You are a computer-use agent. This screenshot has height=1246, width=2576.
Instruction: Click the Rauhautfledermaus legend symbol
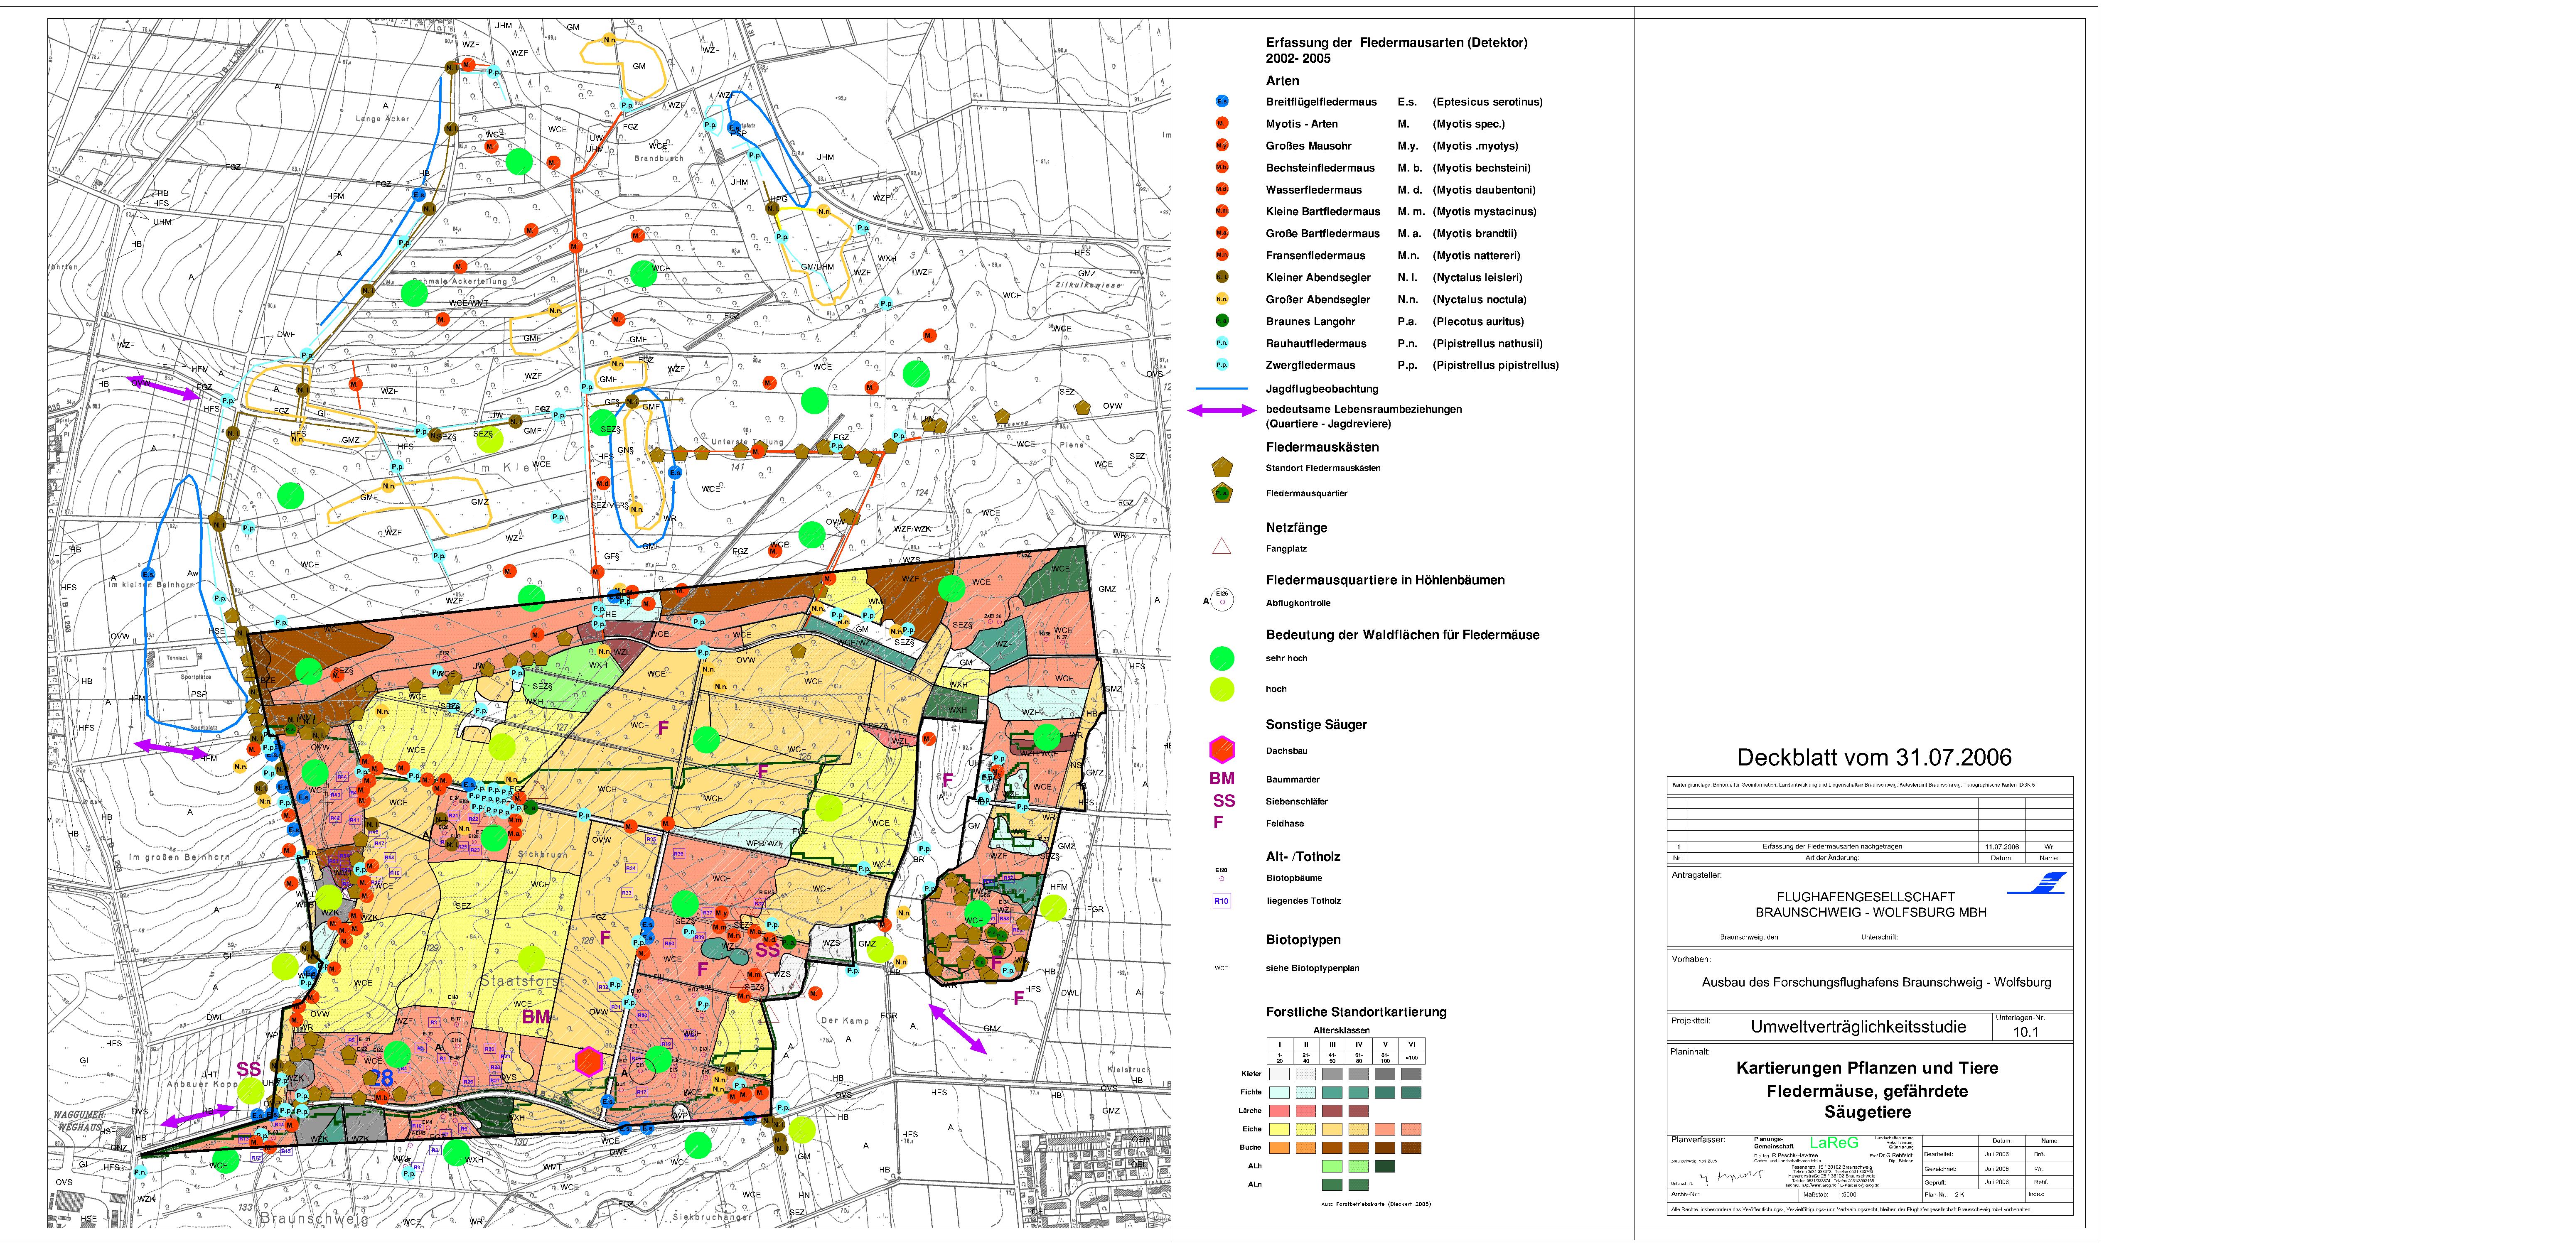[x=1222, y=343]
